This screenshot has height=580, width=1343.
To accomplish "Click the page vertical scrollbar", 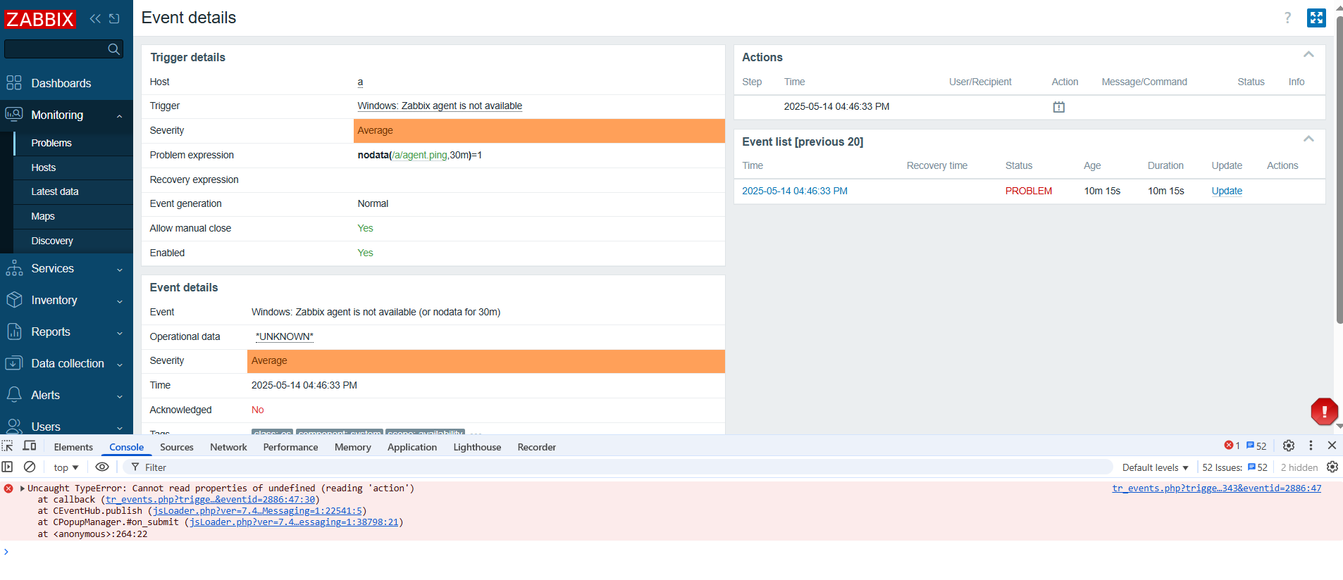I will pyautogui.click(x=1339, y=169).
